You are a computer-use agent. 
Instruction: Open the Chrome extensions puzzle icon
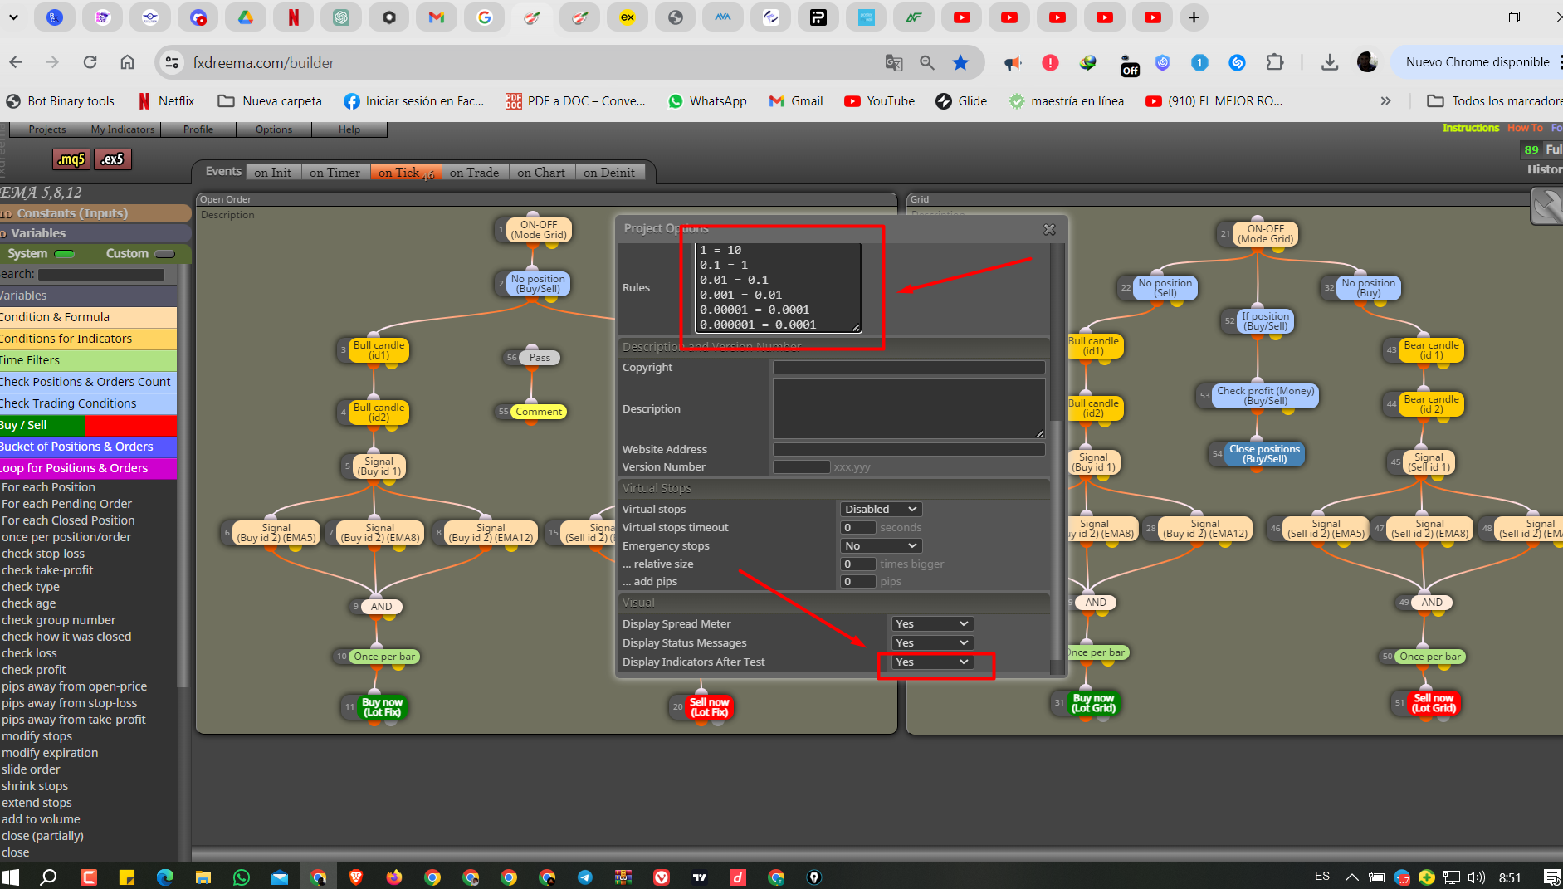coord(1275,62)
